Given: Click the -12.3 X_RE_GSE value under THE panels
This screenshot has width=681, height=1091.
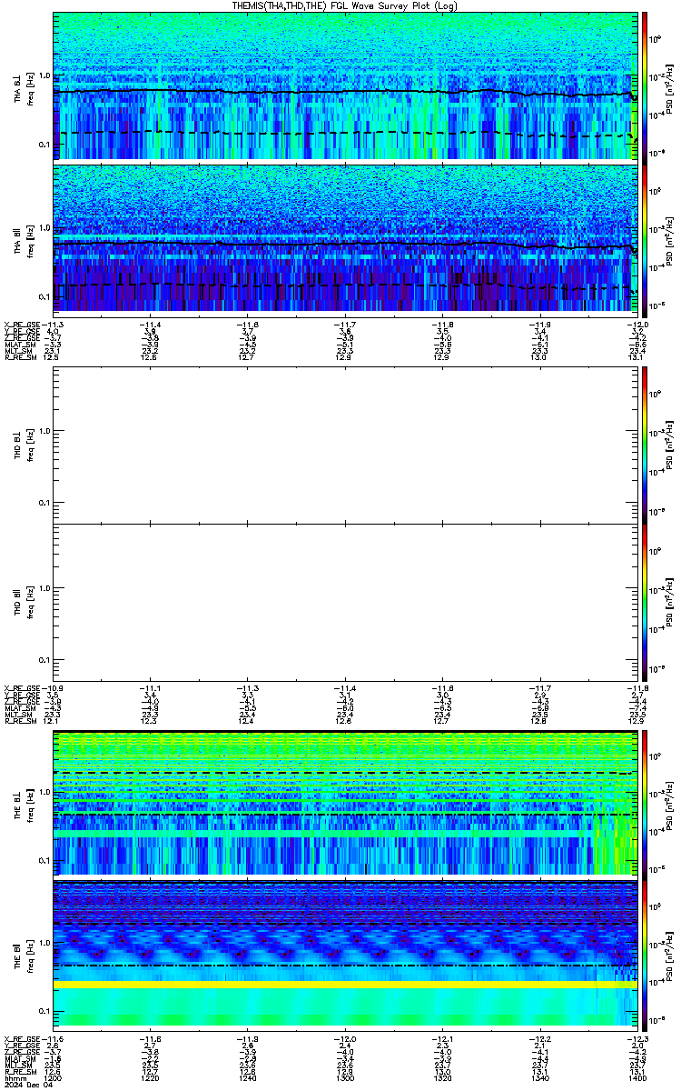Looking at the screenshot, I should (637, 1040).
